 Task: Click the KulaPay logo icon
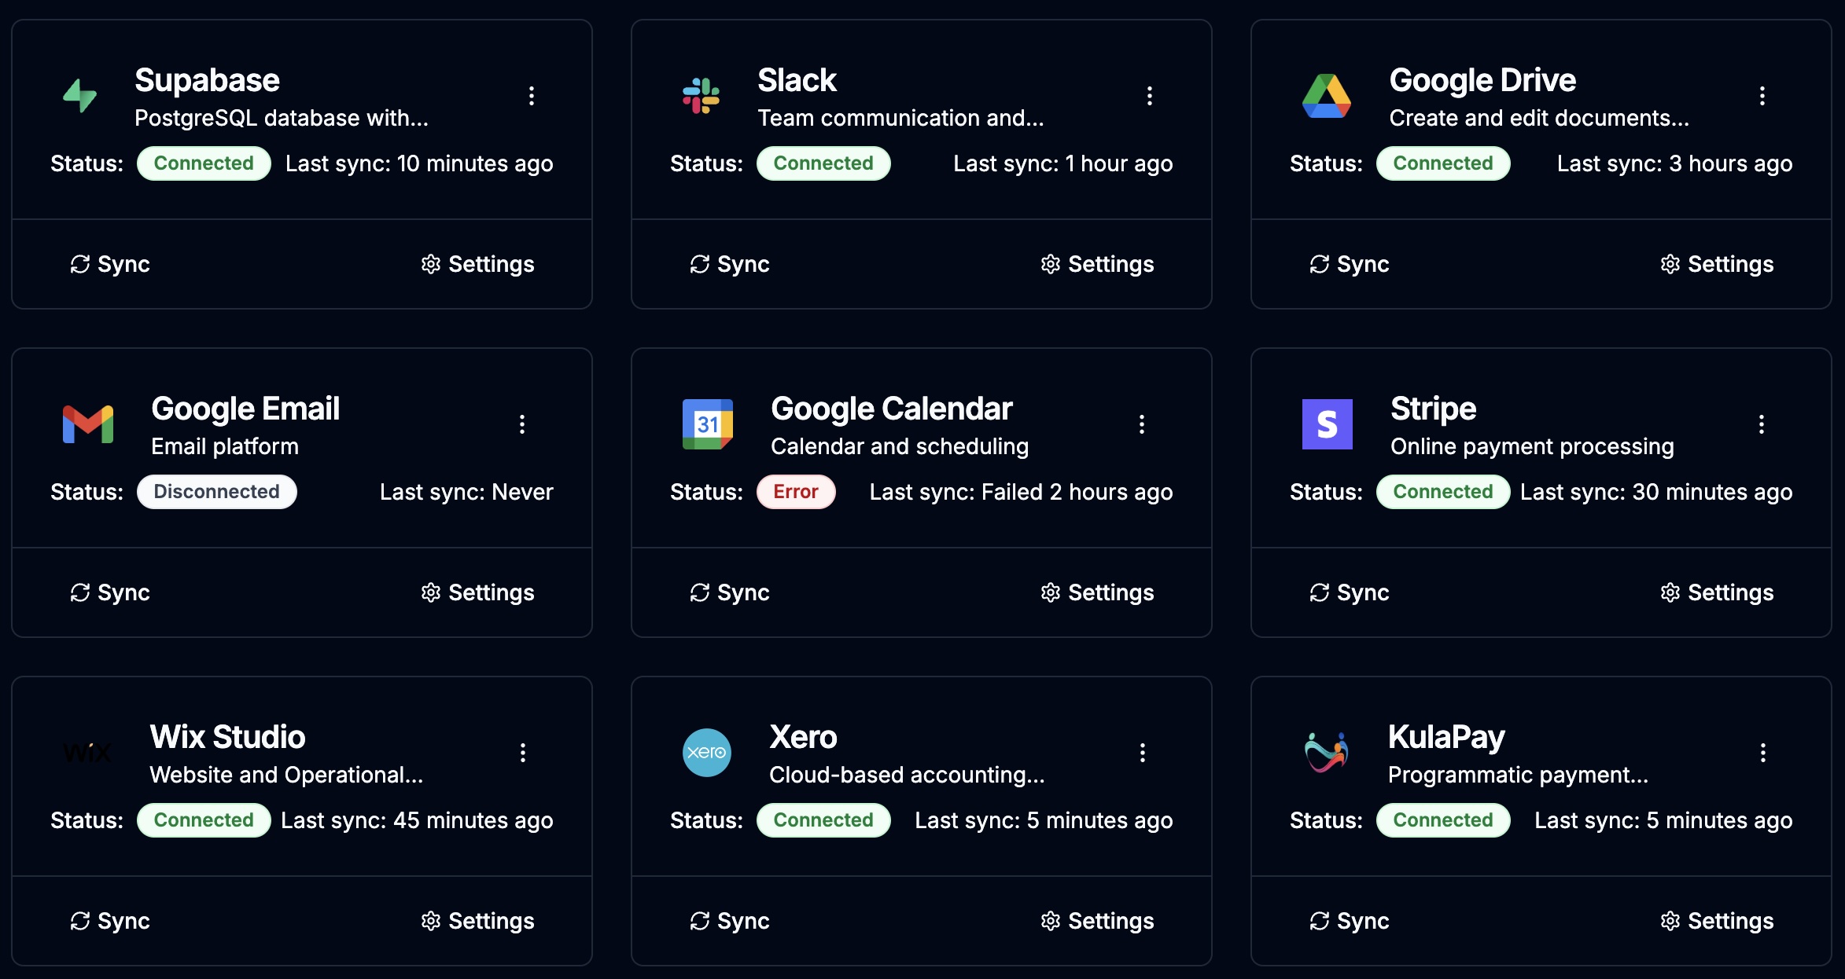pyautogui.click(x=1326, y=753)
